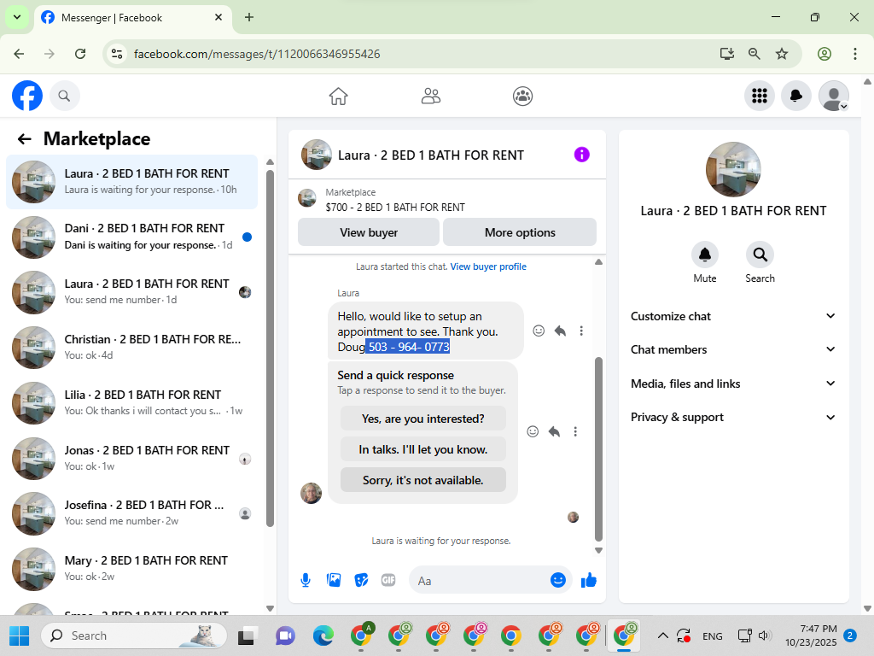This screenshot has height=656, width=874.
Task: Open Lilia 2 BED 1 BATH chat
Action: [x=131, y=402]
